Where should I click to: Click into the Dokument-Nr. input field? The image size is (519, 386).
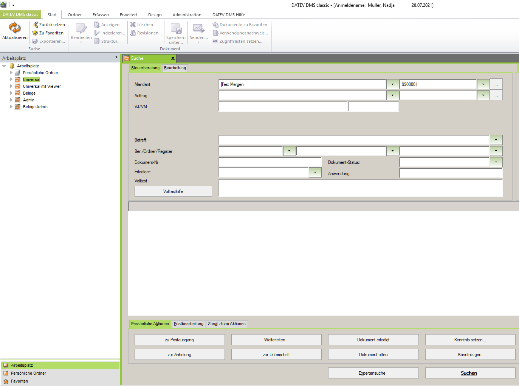(x=270, y=162)
